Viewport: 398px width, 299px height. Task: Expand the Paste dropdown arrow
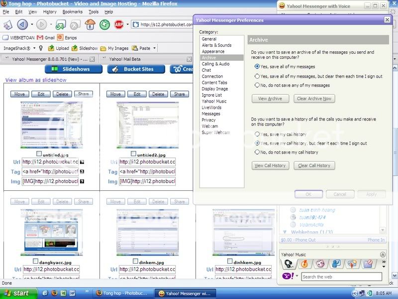click(154, 48)
